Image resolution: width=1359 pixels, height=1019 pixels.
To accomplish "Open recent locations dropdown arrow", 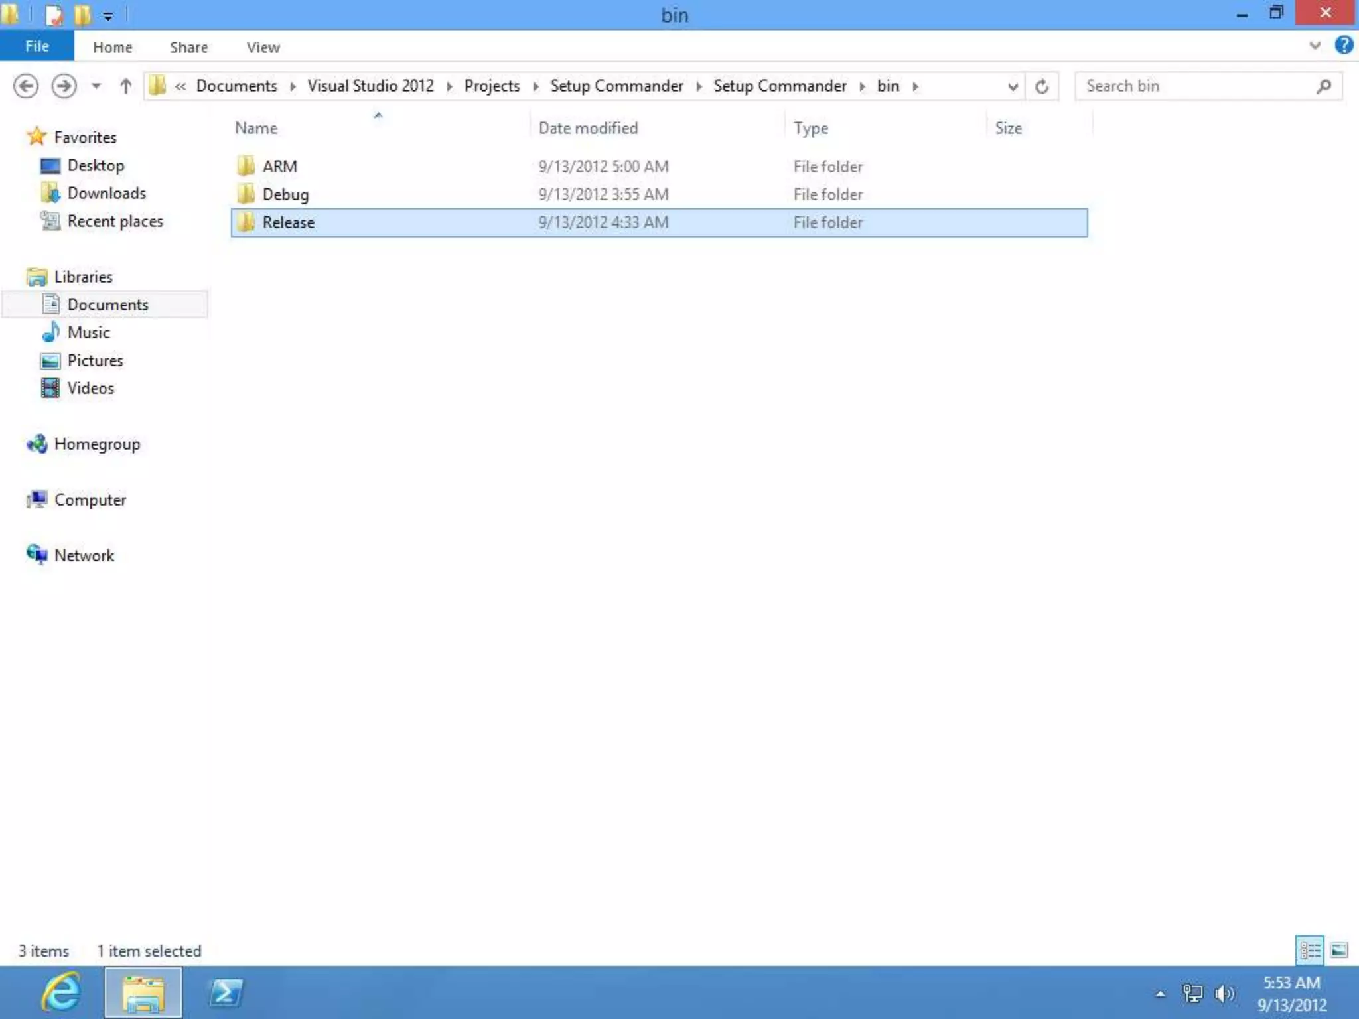I will 96,86.
